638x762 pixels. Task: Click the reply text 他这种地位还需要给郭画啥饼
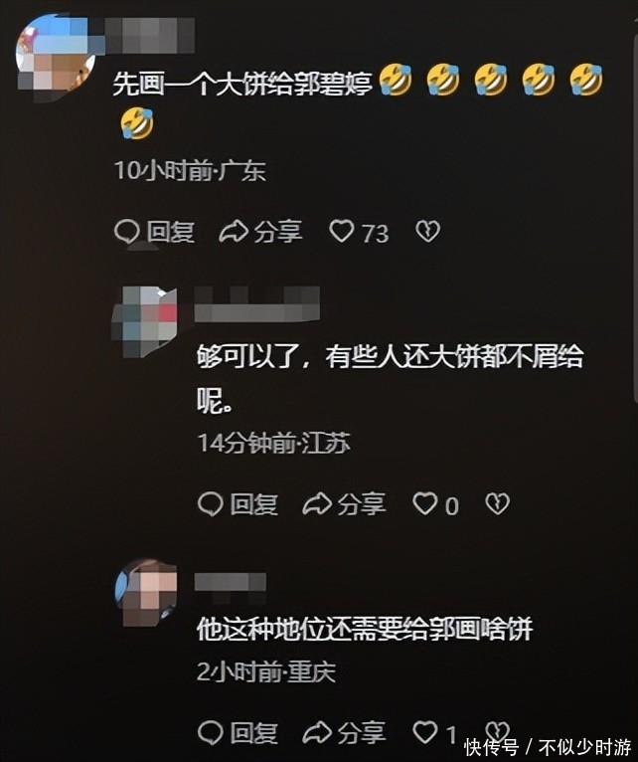click(x=365, y=629)
